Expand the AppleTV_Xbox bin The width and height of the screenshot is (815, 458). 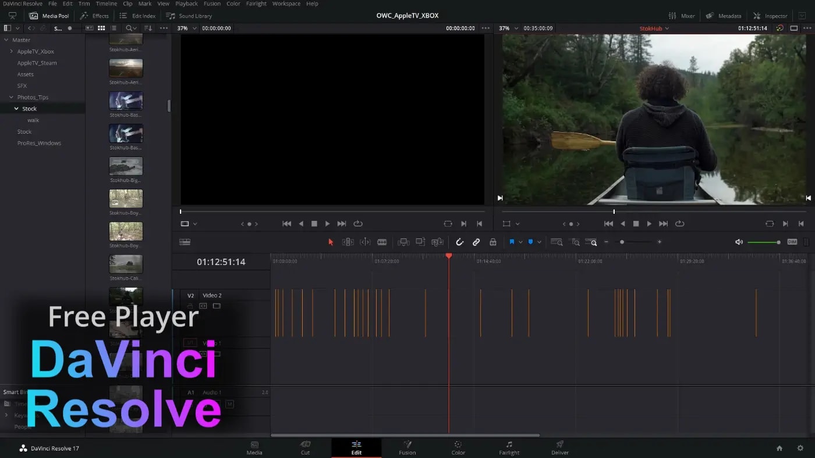coord(11,52)
